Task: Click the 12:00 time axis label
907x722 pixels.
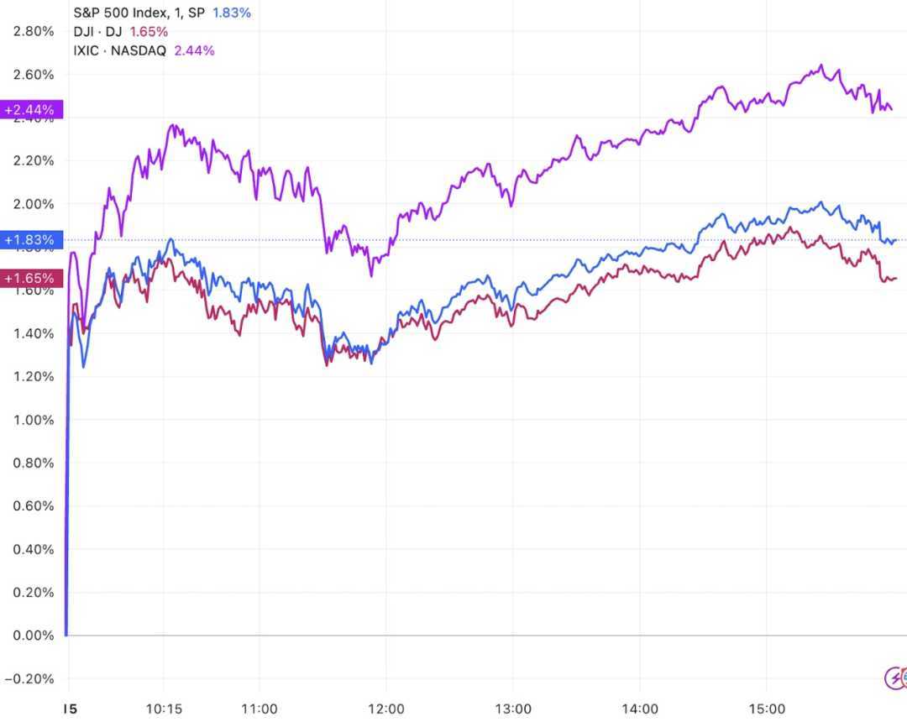Action: [x=386, y=709]
